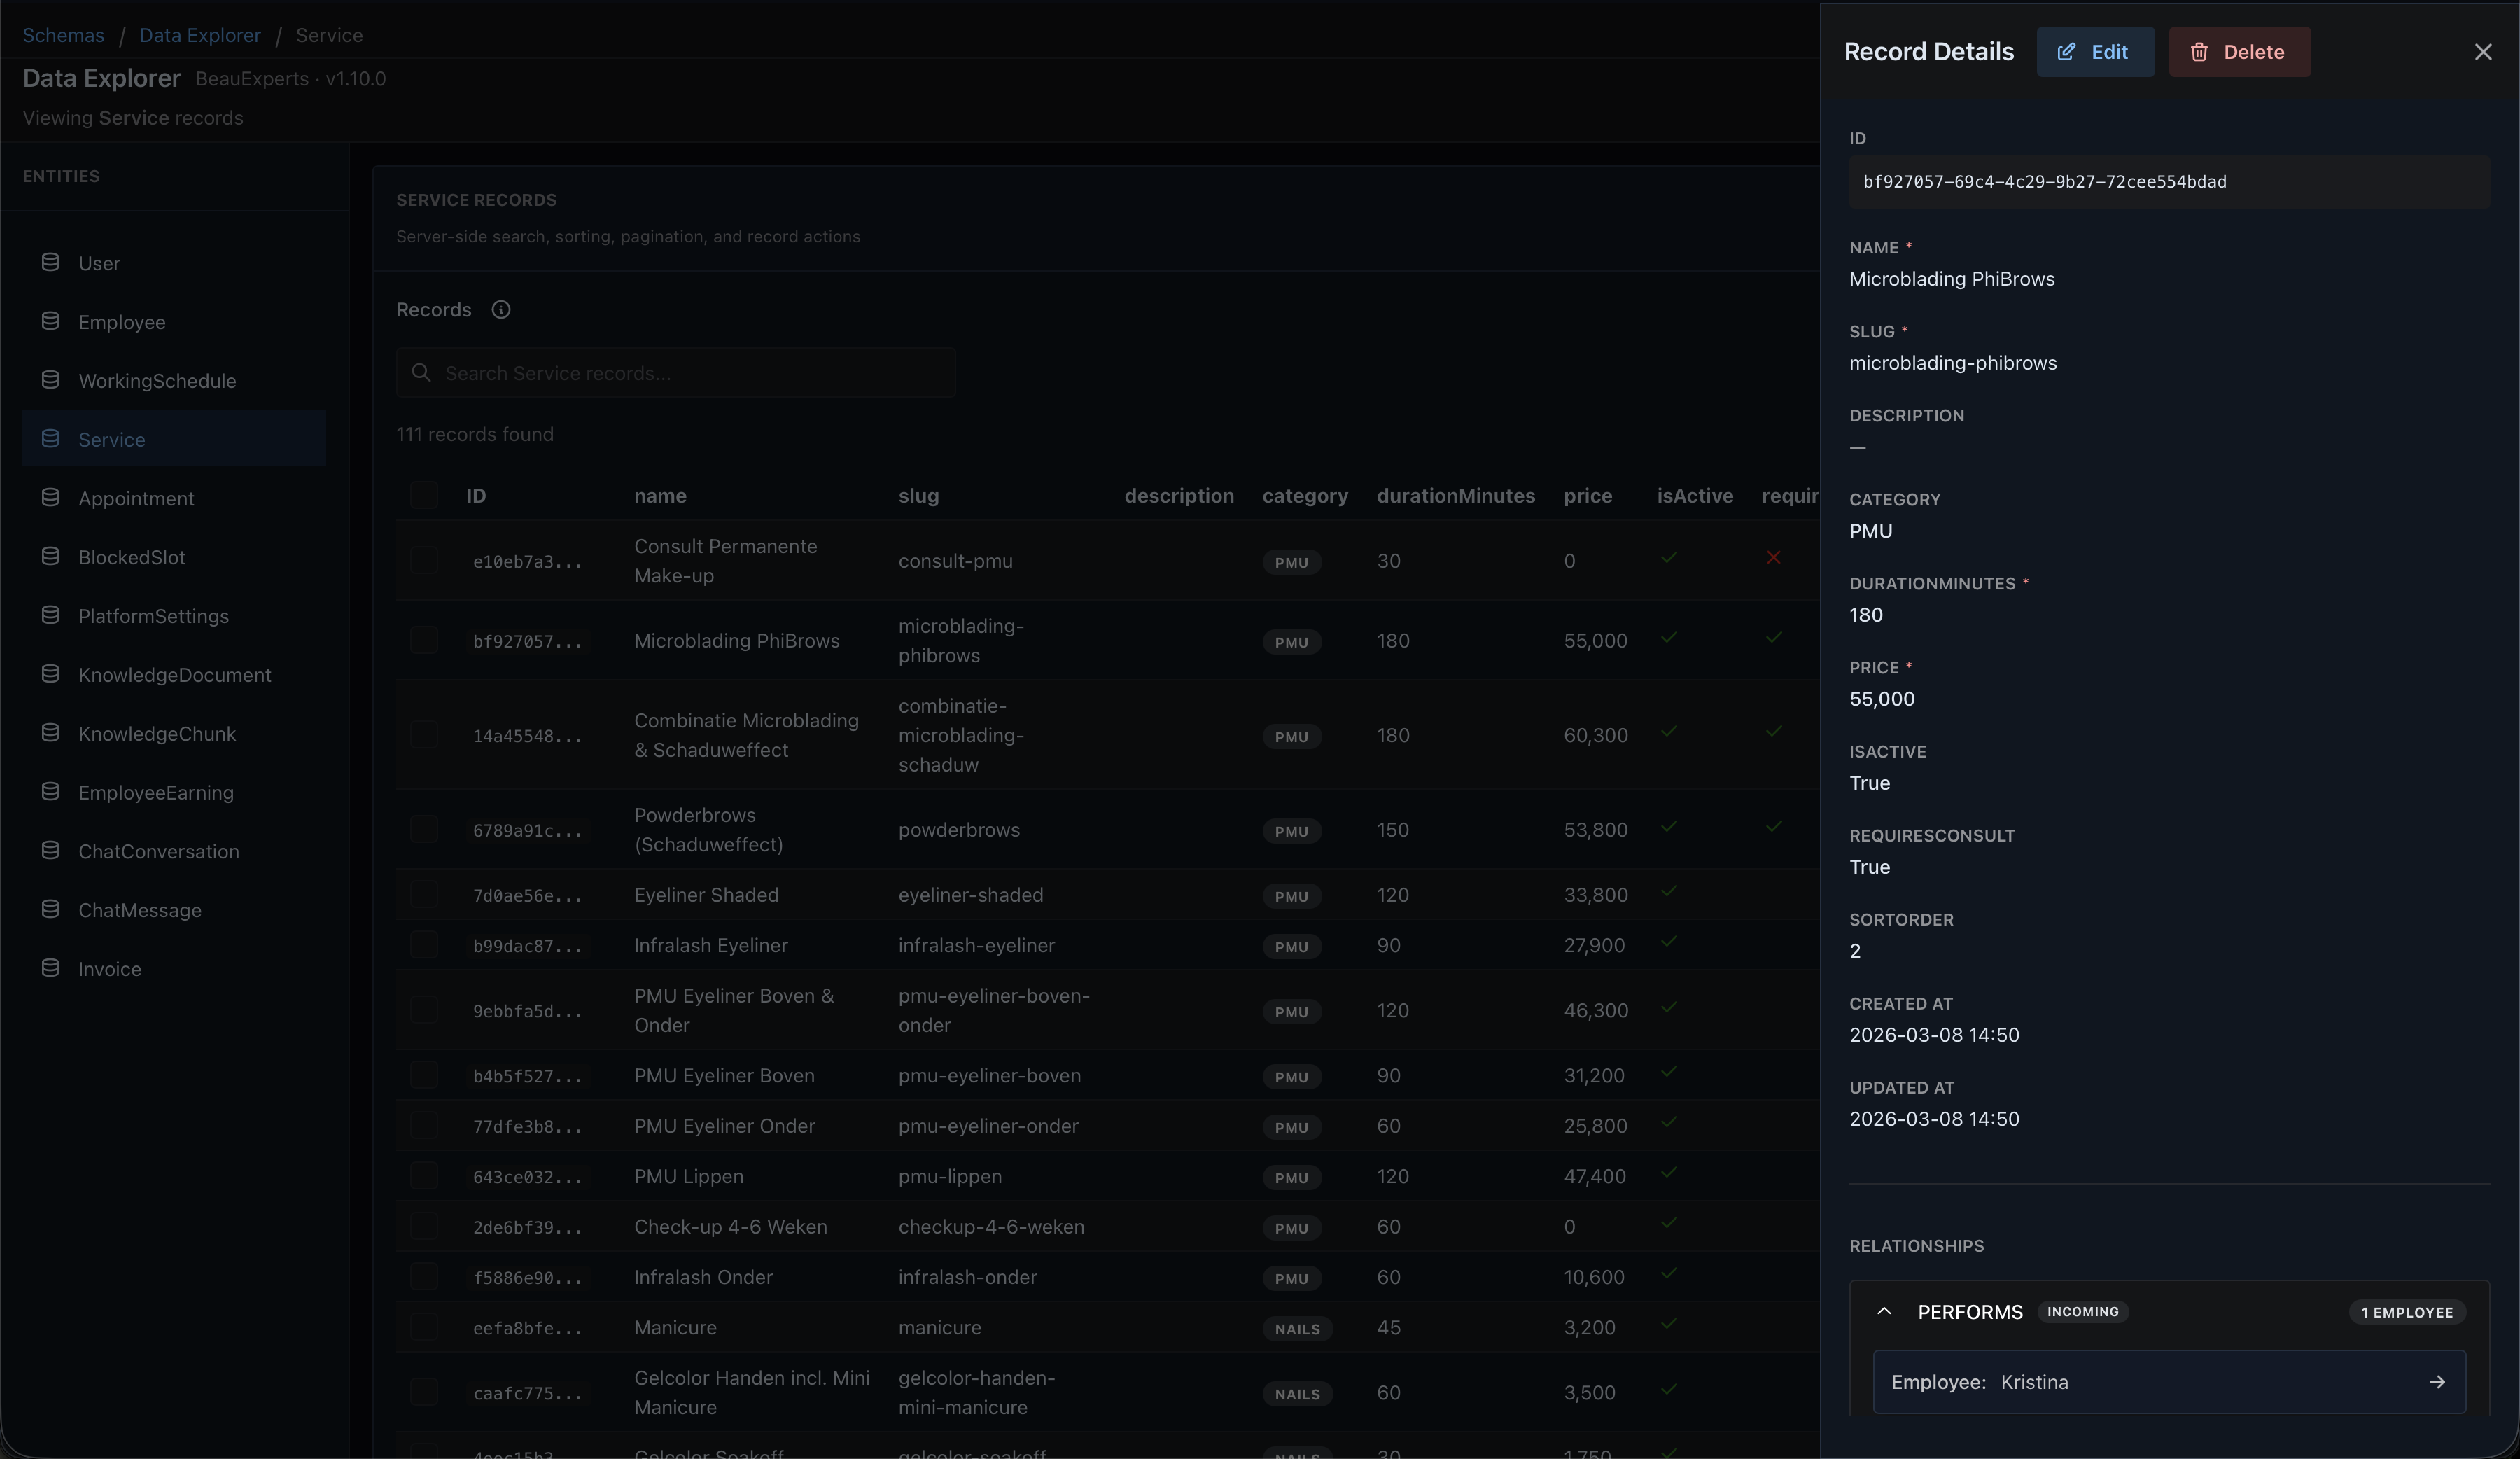Open the Invoice entity
The height and width of the screenshot is (1459, 2520).
[174, 969]
